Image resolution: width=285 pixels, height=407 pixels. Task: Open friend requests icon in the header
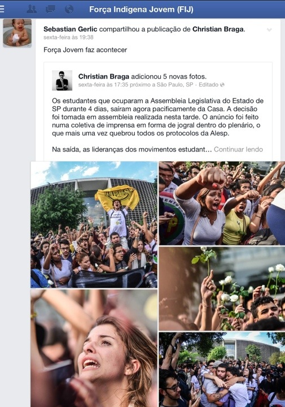tap(32, 9)
